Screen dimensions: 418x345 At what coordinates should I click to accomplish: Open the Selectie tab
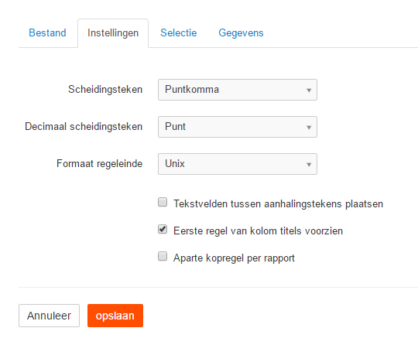[x=178, y=33]
